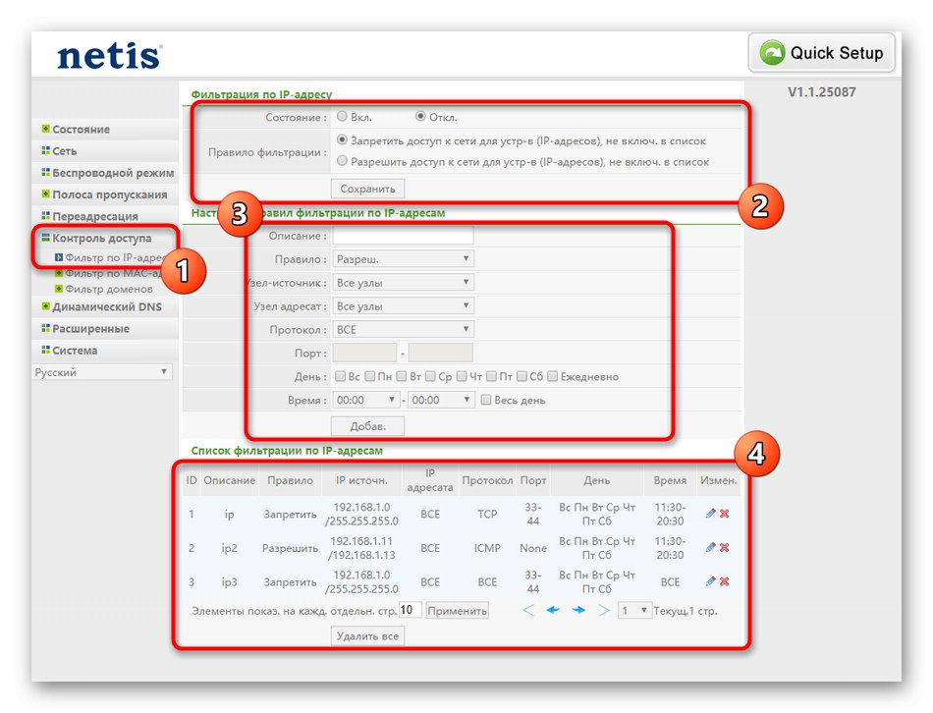
Task: Click the V1.1.25087 version text
Action: [x=822, y=92]
